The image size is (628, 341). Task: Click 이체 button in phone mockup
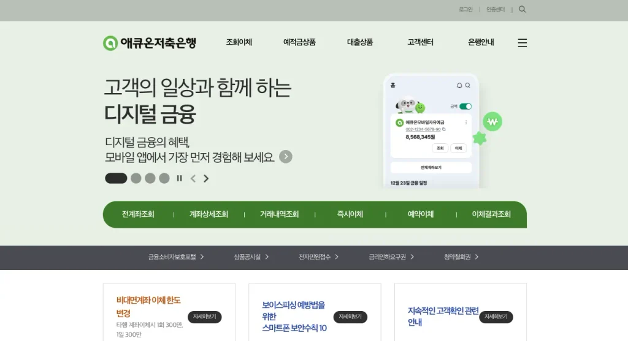pyautogui.click(x=459, y=148)
